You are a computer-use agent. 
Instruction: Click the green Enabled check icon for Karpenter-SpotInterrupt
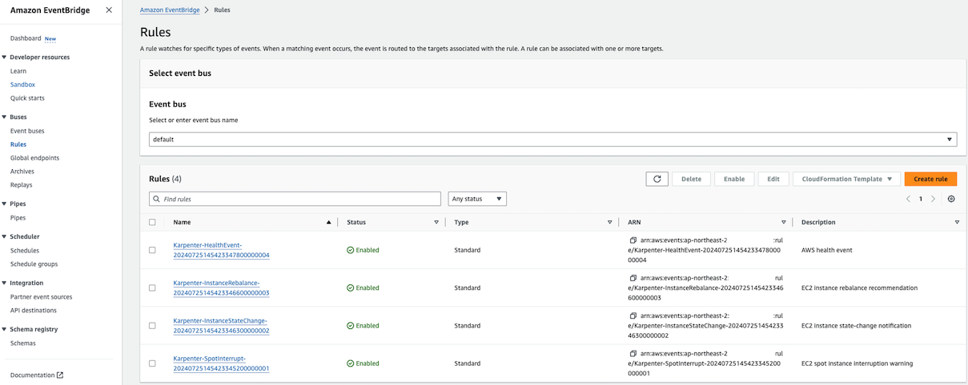tap(351, 363)
